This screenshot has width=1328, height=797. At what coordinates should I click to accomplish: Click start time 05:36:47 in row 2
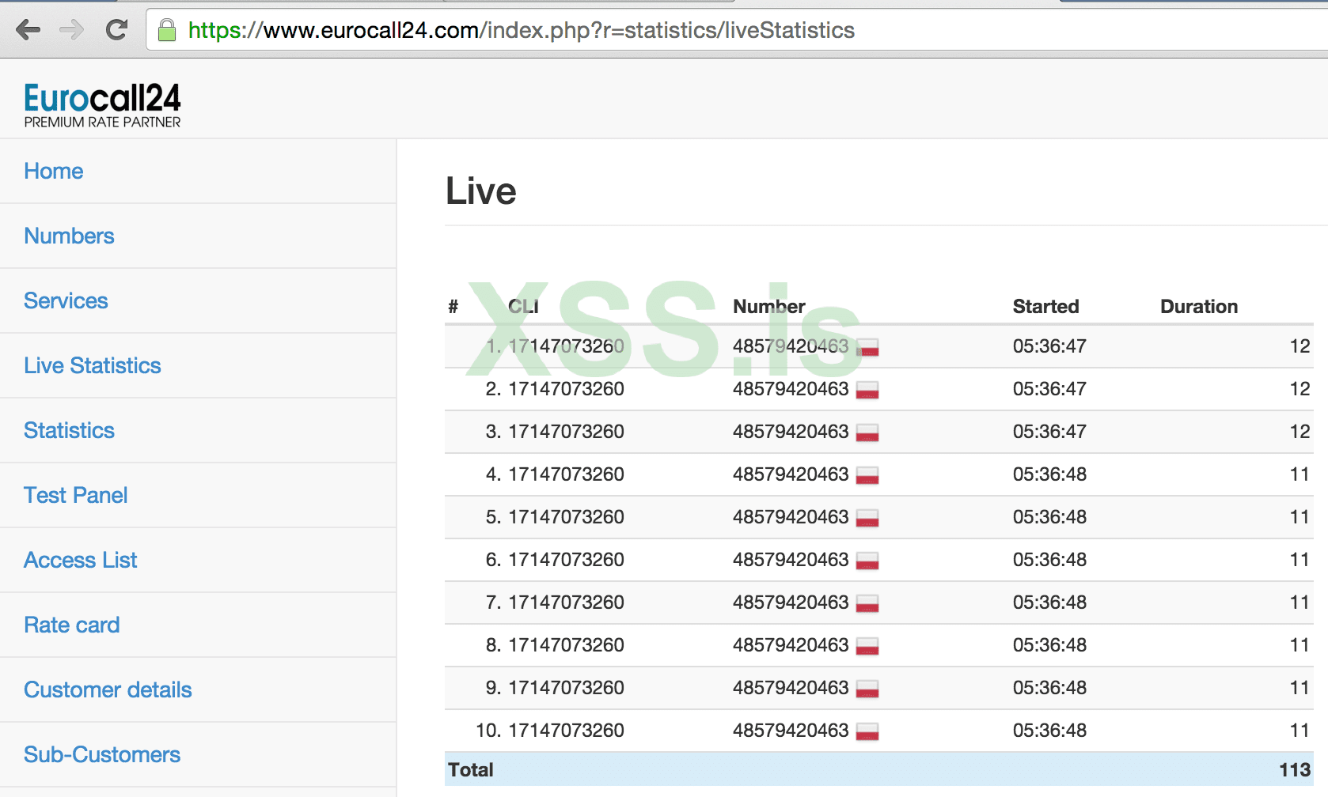[x=1049, y=389]
